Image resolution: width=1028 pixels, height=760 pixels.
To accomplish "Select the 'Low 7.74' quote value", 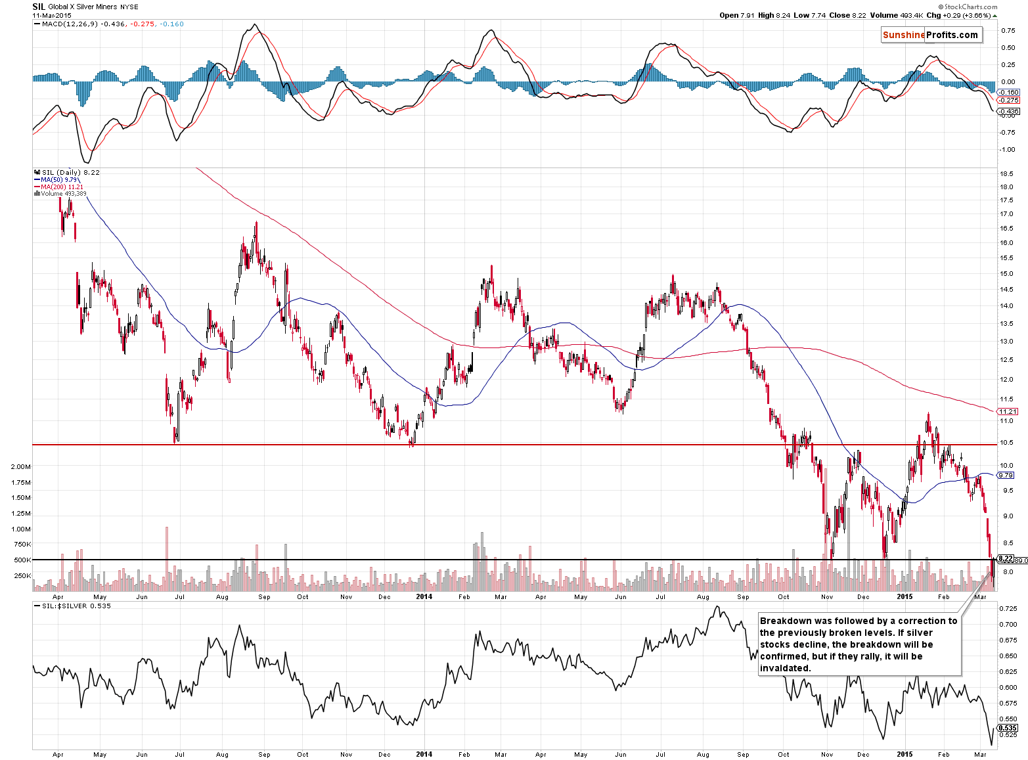I will pyautogui.click(x=811, y=15).
